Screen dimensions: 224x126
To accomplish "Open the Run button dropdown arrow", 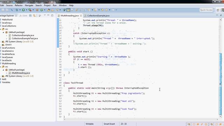I will click(27, 10).
